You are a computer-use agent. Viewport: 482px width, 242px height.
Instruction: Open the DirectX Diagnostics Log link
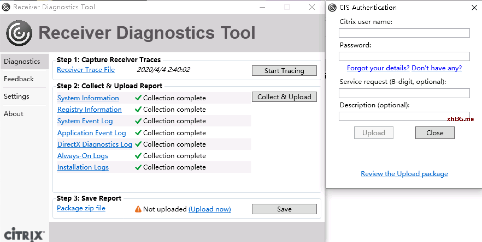tap(95, 144)
